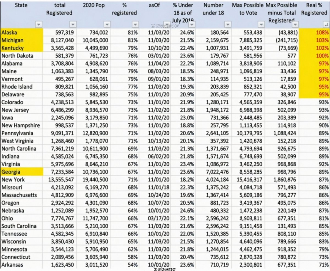This screenshot has height=271, width=330.
Task: Open the Number under 18 filter dropdown
Action: pos(227,25)
